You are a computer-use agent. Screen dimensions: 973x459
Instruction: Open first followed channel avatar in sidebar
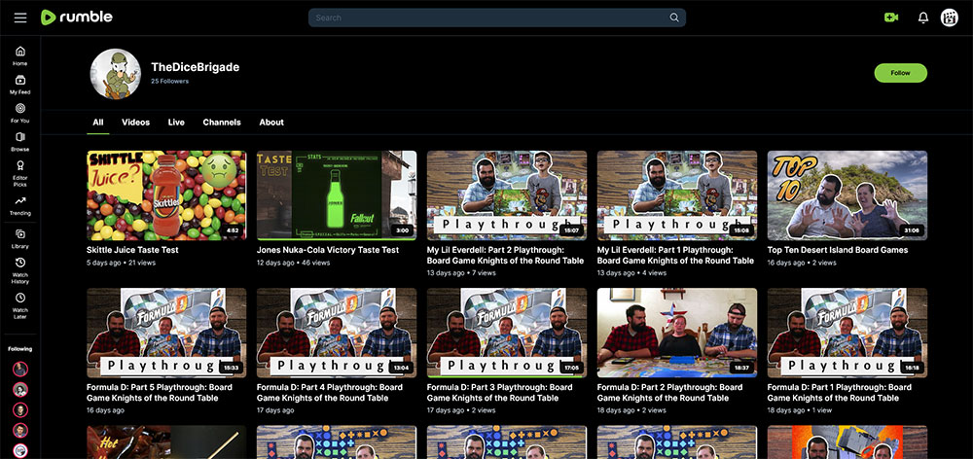click(x=20, y=370)
